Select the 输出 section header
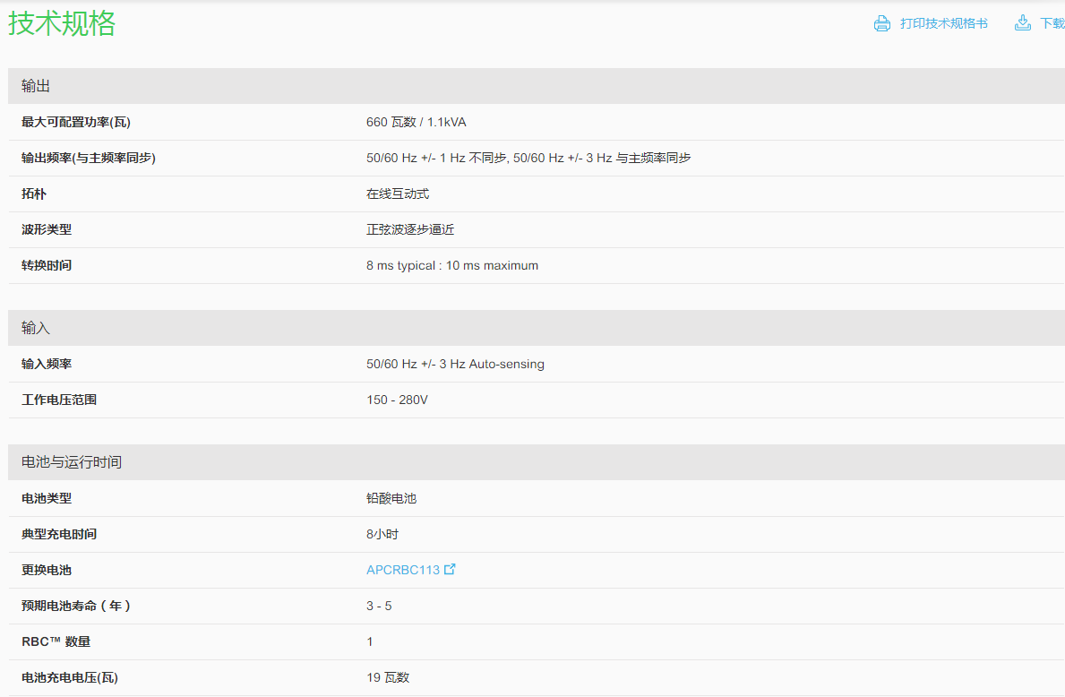The image size is (1065, 697). (36, 86)
